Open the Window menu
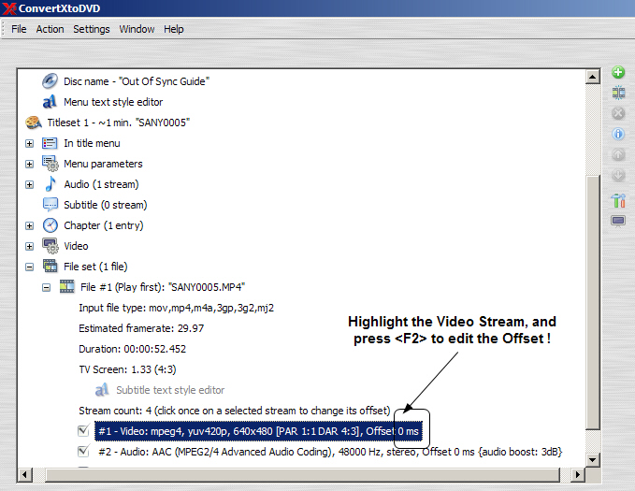The height and width of the screenshot is (491, 635). [x=137, y=29]
